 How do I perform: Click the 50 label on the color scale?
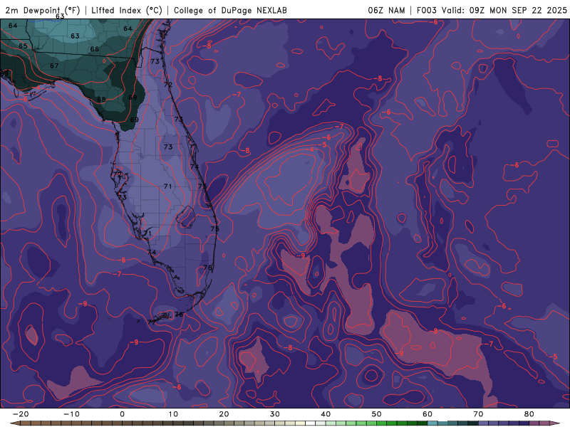pos(377,414)
